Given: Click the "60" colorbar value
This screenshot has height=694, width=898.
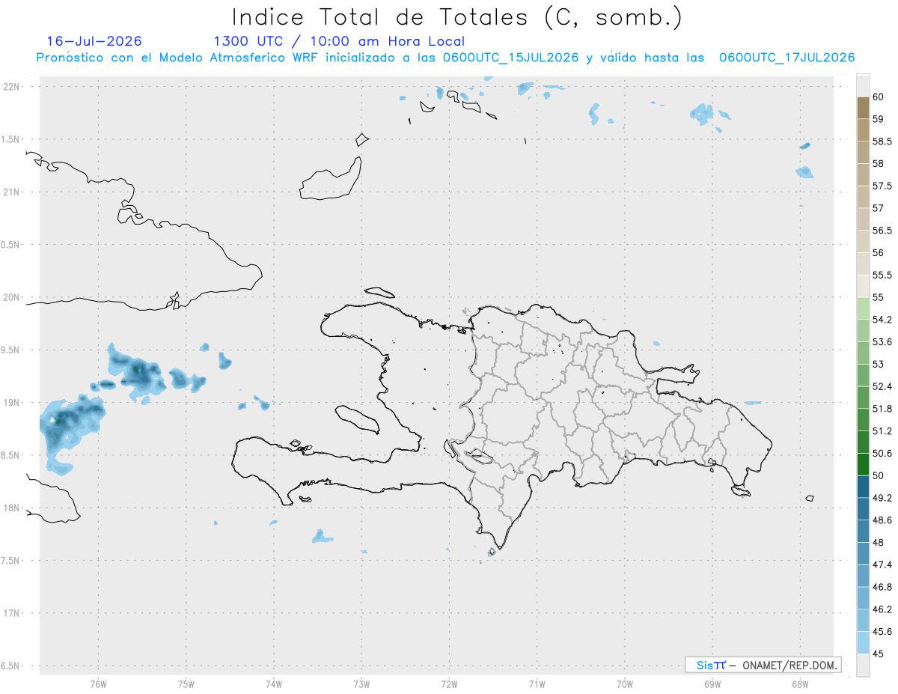Looking at the screenshot, I should pyautogui.click(x=879, y=97).
